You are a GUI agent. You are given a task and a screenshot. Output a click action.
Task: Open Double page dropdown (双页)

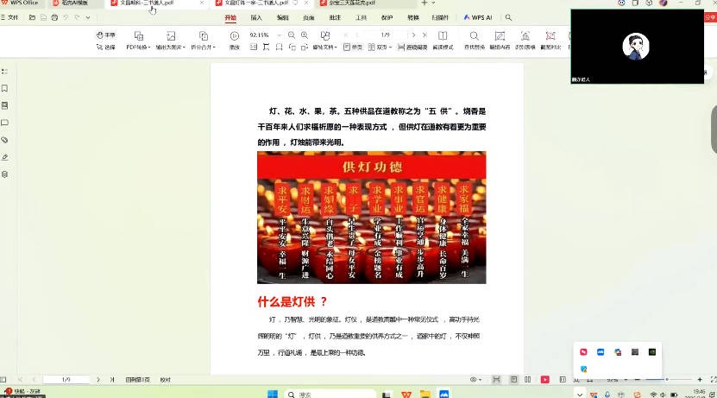click(x=380, y=47)
